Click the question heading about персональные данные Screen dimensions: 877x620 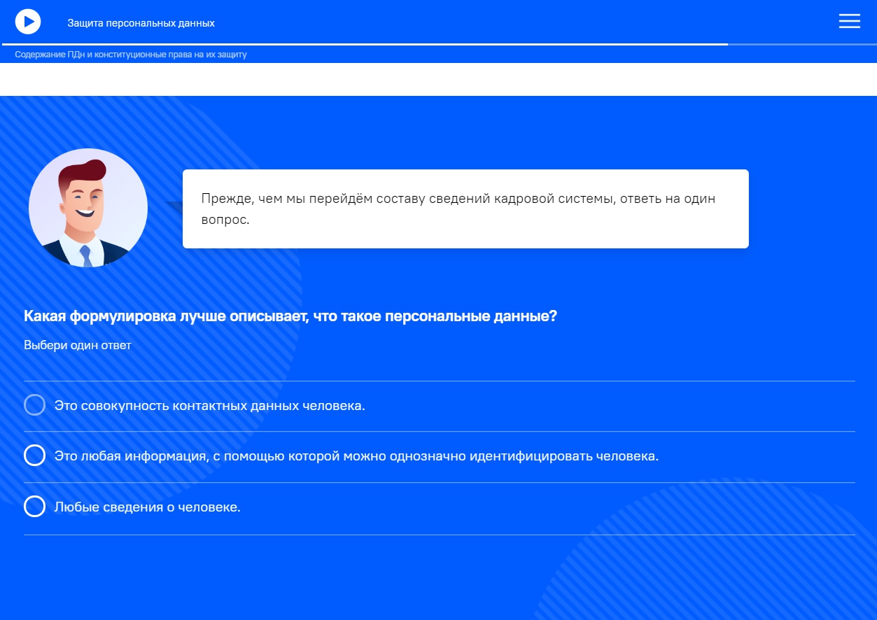click(290, 316)
